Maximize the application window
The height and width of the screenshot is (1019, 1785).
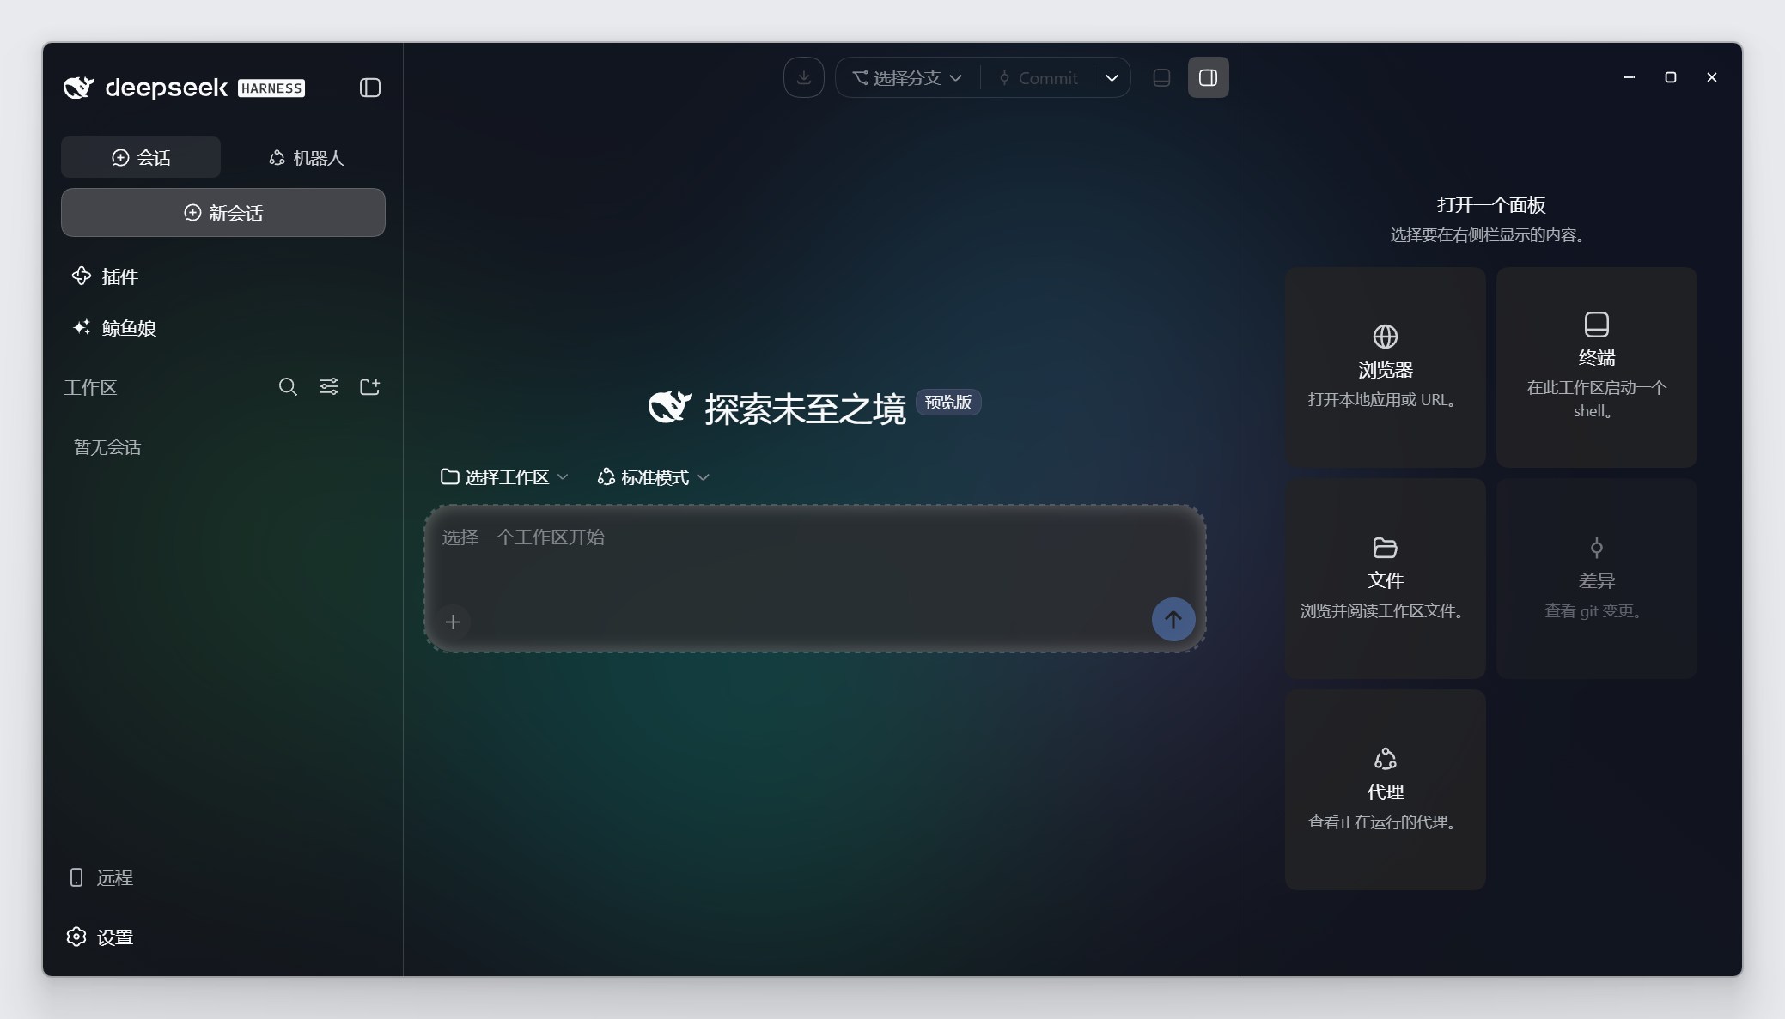click(1670, 77)
